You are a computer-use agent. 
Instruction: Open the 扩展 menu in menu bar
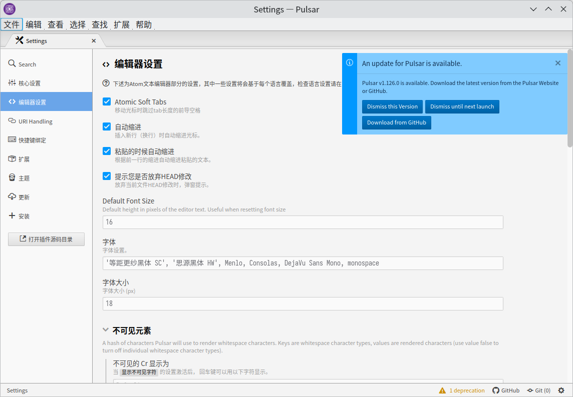(x=122, y=24)
